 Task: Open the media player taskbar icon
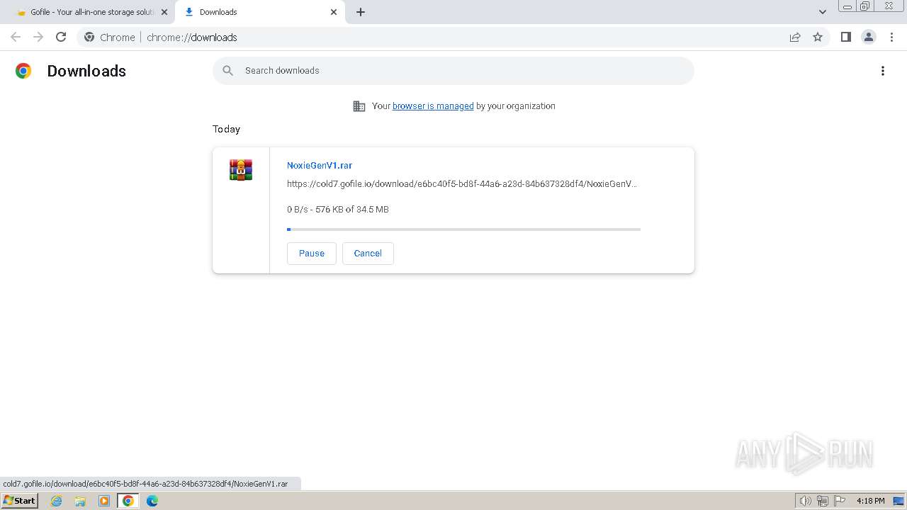point(104,501)
